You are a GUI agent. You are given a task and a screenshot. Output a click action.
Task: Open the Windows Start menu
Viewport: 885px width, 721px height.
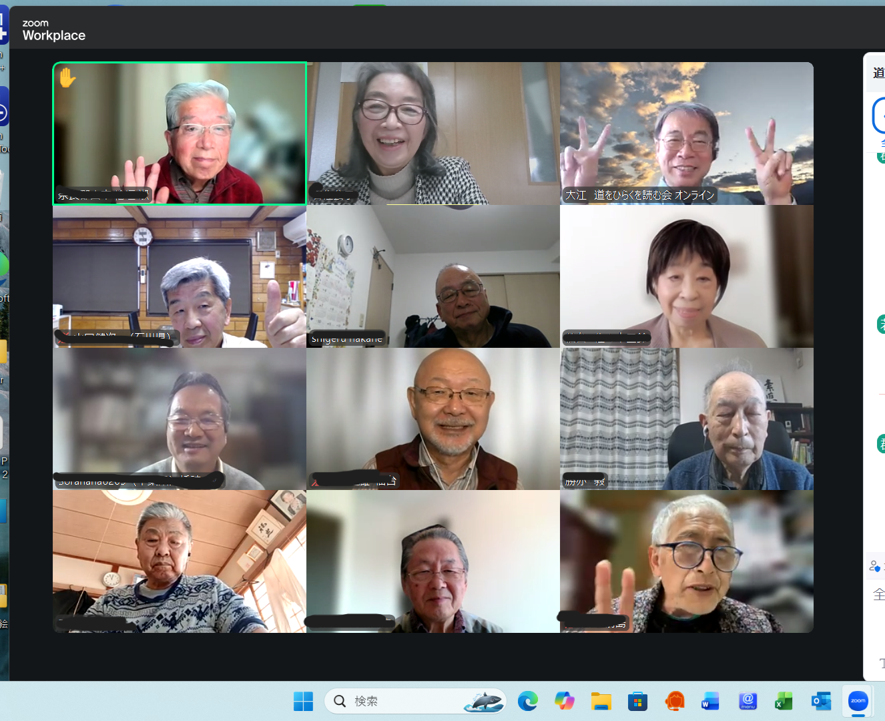pyautogui.click(x=303, y=701)
